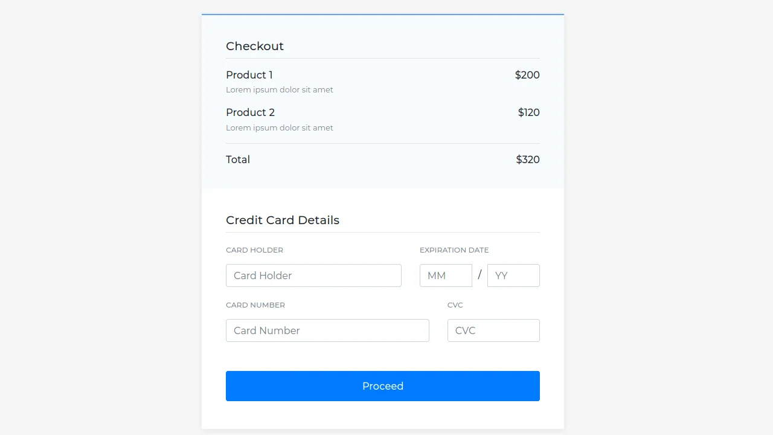Click the $320 total amount
Screen dimensions: 773x435
pos(528,159)
